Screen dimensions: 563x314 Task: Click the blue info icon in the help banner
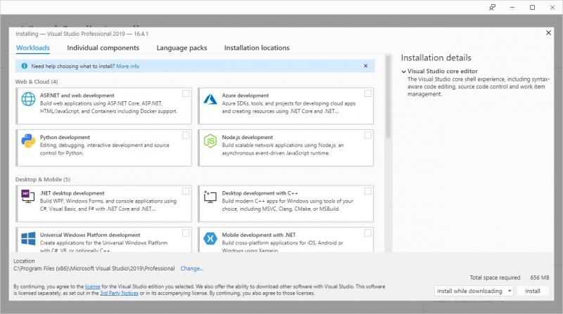[x=25, y=66]
